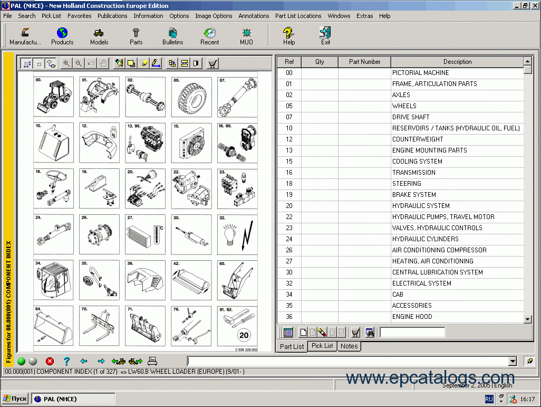541x407 pixels.
Task: Open the Annotations menu
Action: (254, 16)
